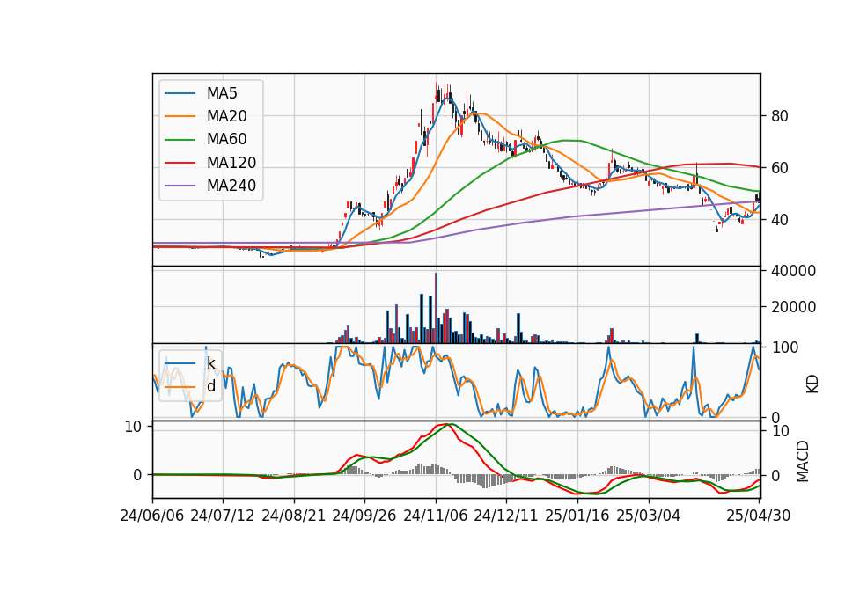845x607 pixels.
Task: Click the orange MA20 legend line
Action: (x=180, y=116)
